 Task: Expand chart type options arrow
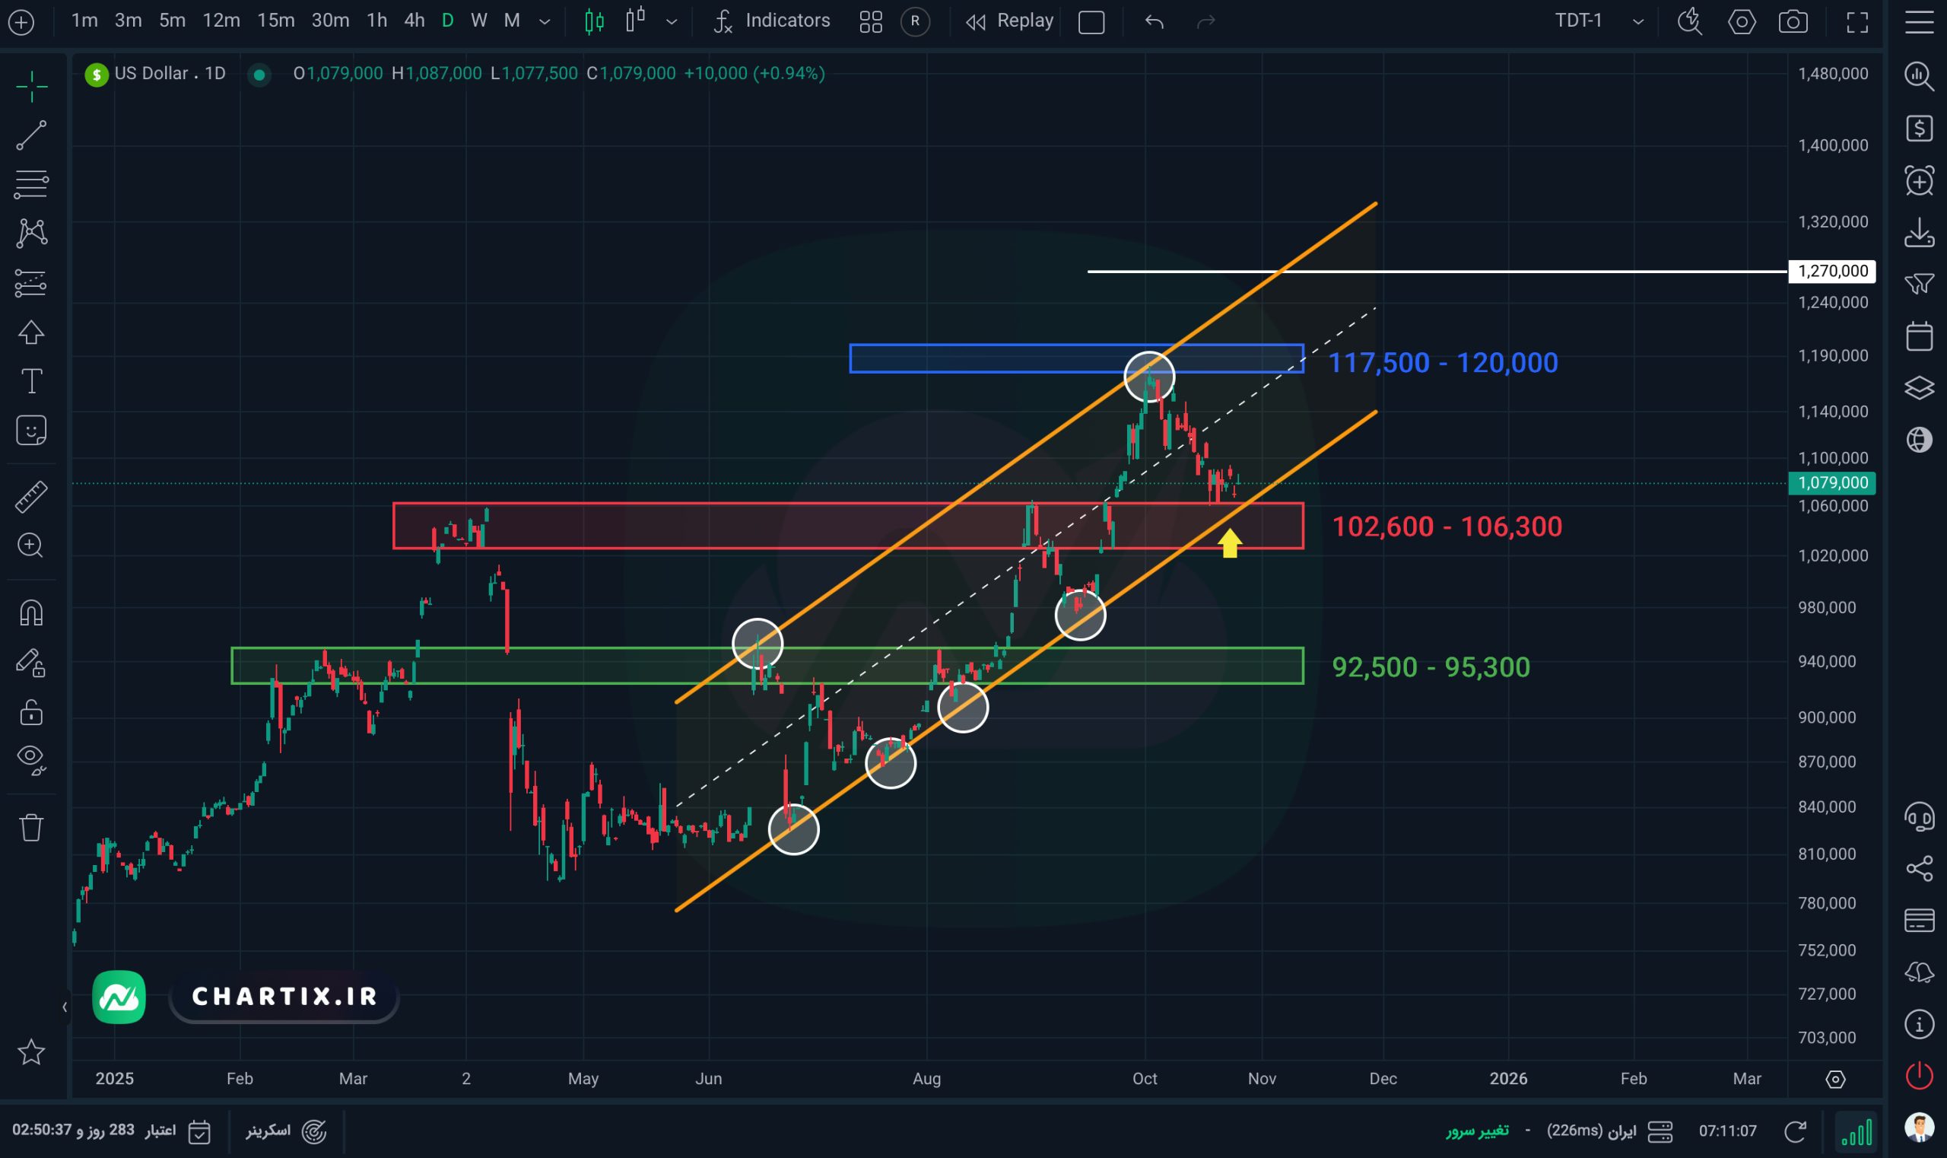(672, 22)
